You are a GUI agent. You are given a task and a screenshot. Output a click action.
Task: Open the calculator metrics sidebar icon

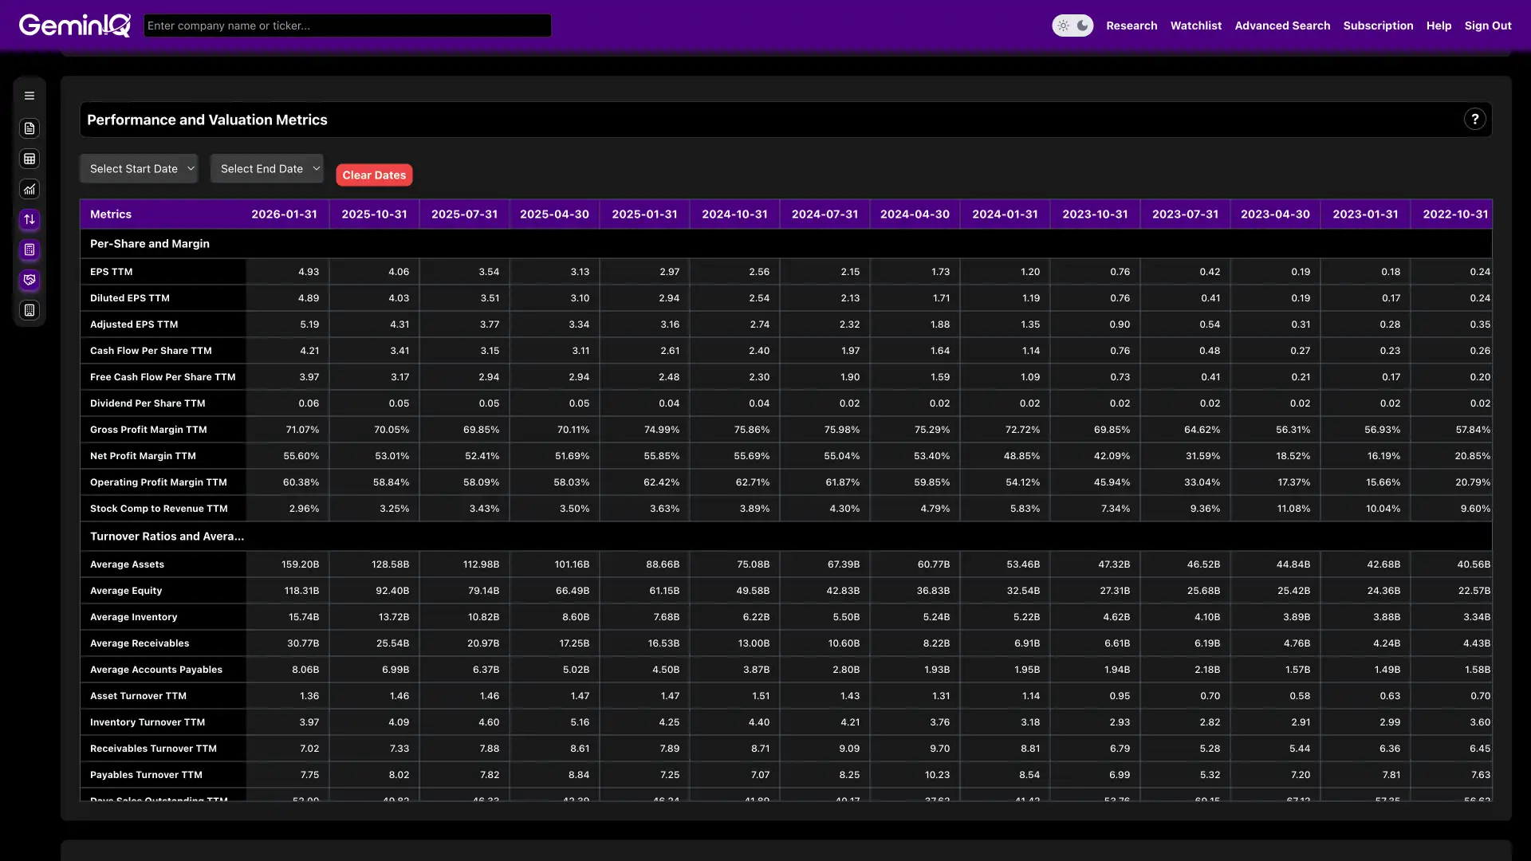(30, 250)
